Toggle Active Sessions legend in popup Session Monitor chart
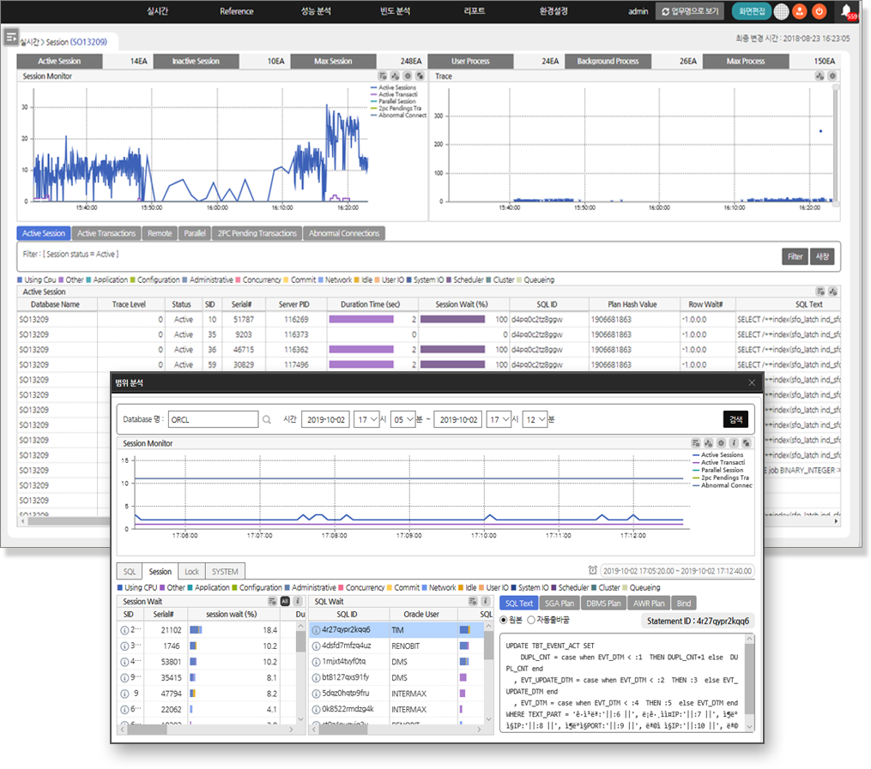This screenshot has width=871, height=769. click(x=717, y=455)
